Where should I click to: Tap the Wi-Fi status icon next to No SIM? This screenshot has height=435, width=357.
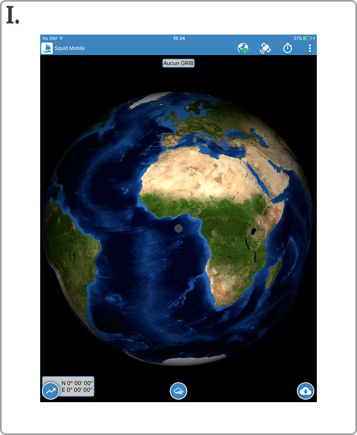pyautogui.click(x=61, y=38)
